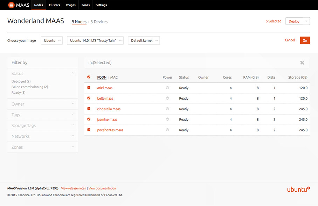Click the MAAS logo icon
This screenshot has width=318, height=206.
pos(11,5)
